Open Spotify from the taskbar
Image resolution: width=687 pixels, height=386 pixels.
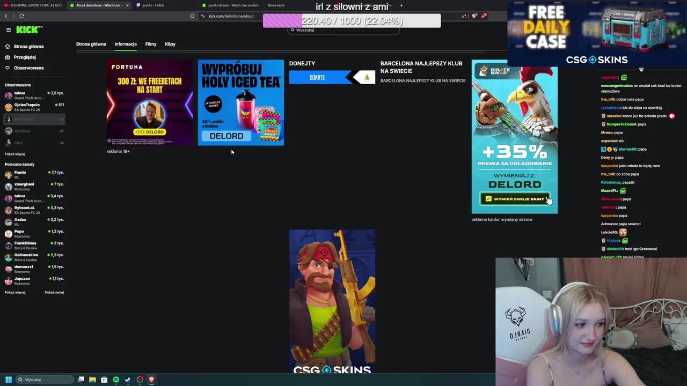tap(116, 380)
